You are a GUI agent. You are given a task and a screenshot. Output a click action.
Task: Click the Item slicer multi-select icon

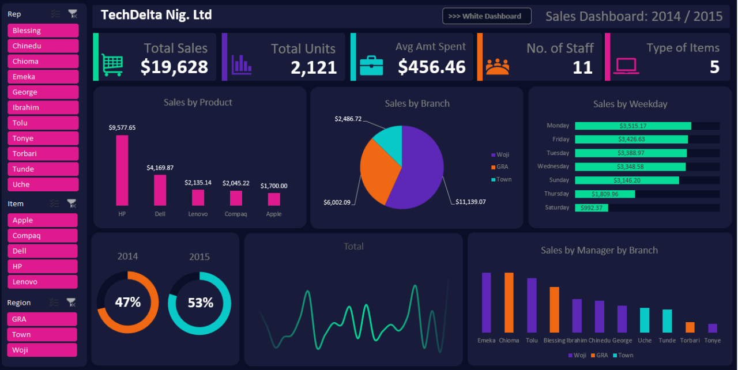(55, 203)
